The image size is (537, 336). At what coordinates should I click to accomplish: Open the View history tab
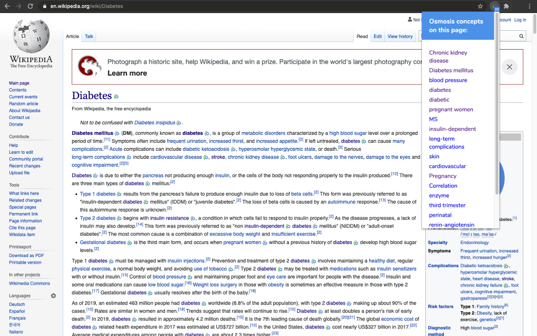[x=400, y=37]
